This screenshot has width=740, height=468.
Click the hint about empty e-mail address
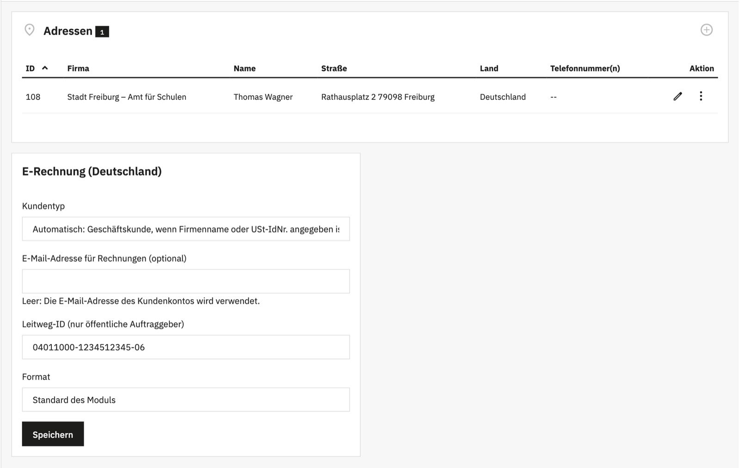pyautogui.click(x=141, y=301)
